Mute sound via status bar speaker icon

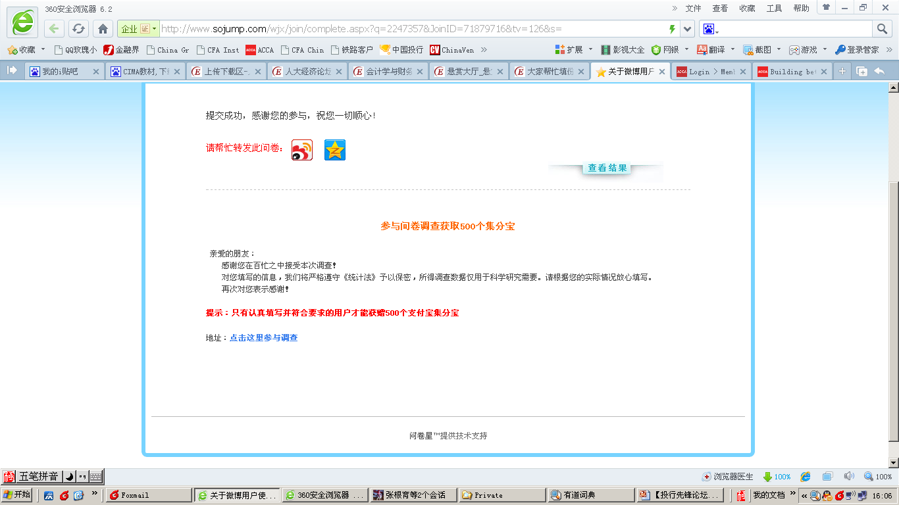849,477
